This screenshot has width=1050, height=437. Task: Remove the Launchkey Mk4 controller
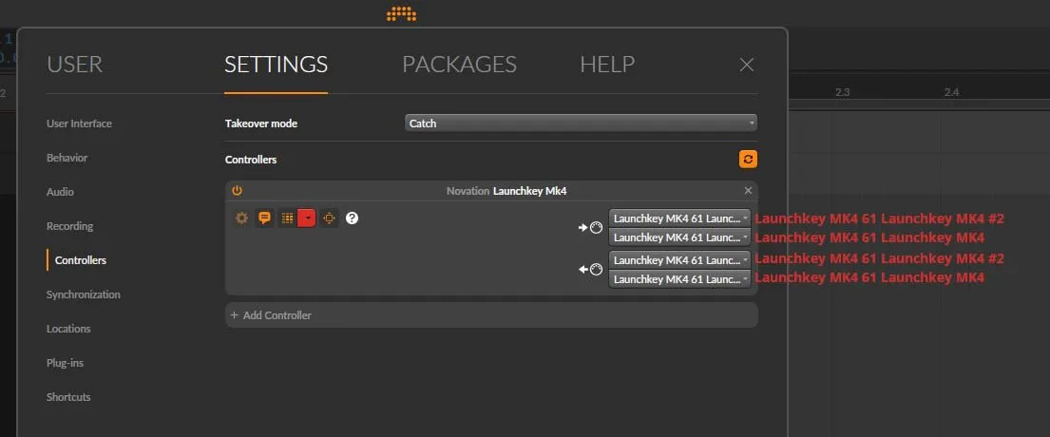747,191
